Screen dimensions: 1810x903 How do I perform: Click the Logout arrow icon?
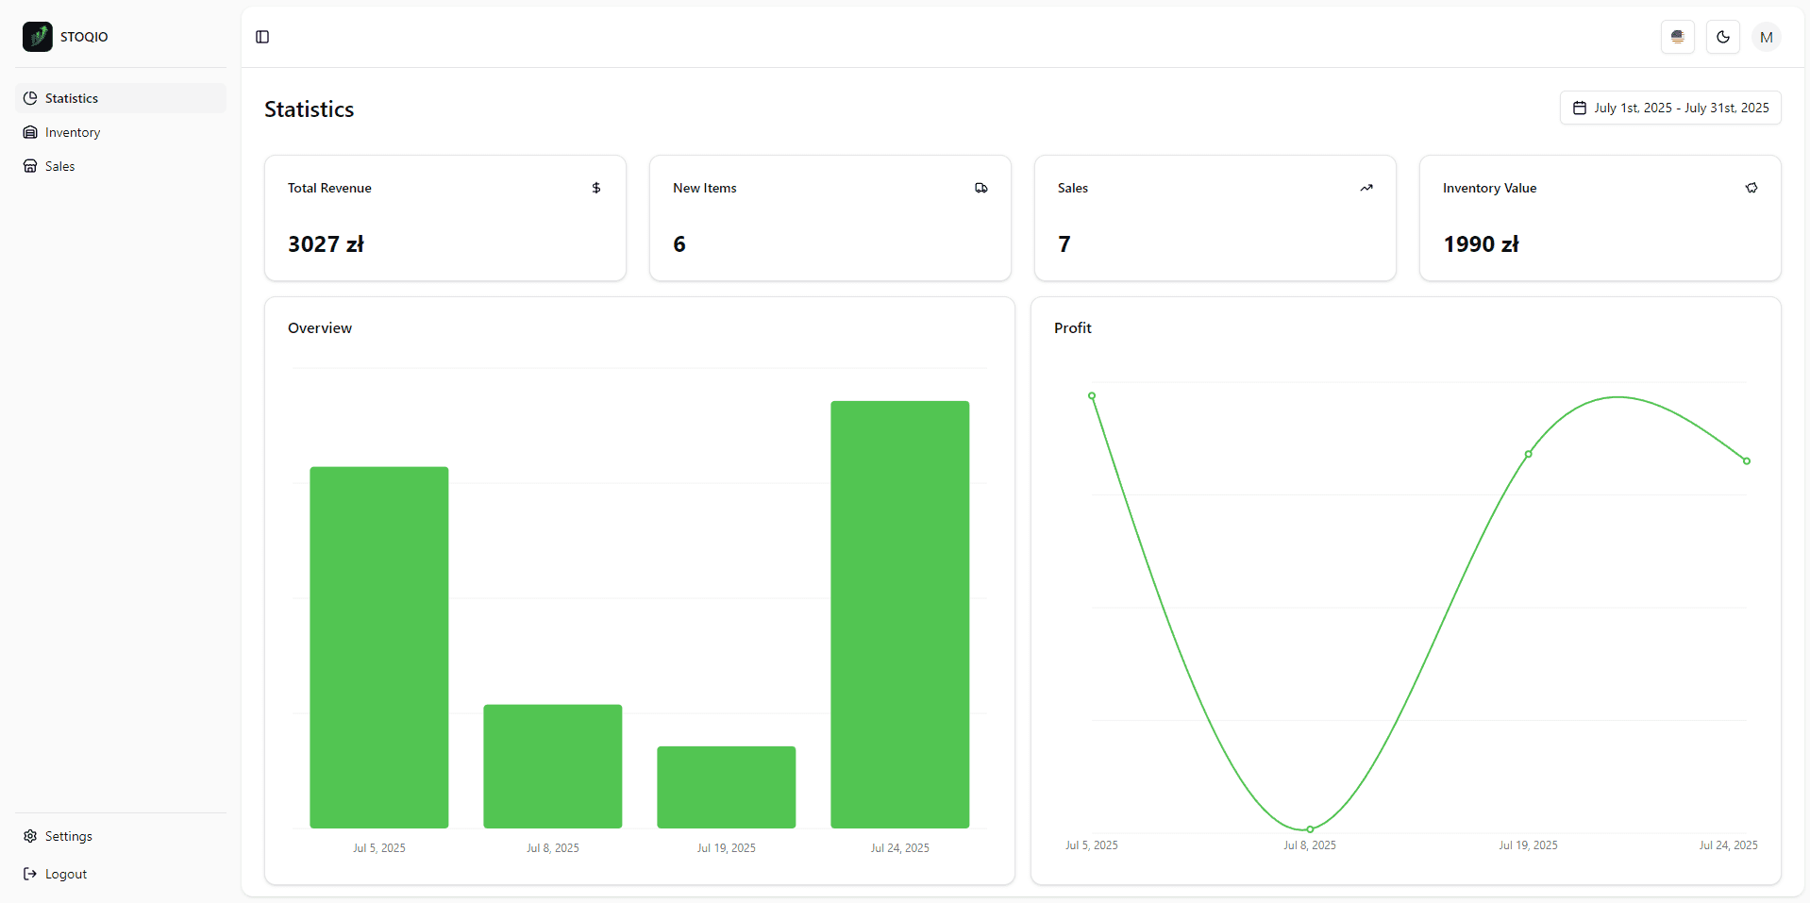(x=30, y=874)
